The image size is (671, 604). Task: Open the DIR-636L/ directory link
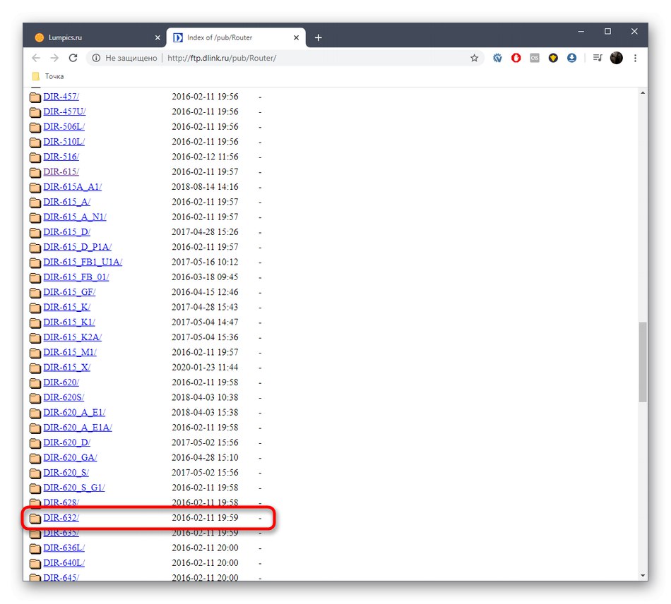tap(64, 548)
